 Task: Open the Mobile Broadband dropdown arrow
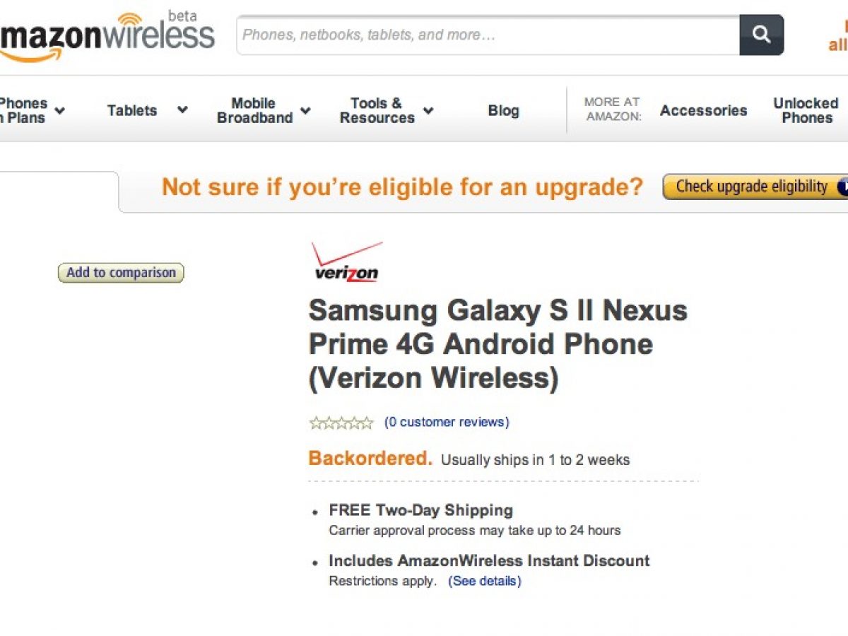coord(305,111)
